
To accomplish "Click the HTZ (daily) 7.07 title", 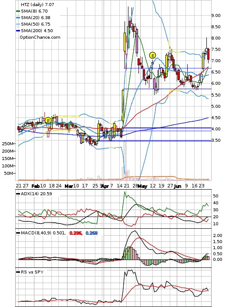I will pos(37,4).
